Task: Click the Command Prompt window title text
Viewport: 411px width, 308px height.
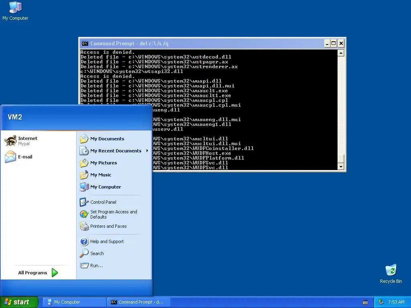Action: point(129,43)
